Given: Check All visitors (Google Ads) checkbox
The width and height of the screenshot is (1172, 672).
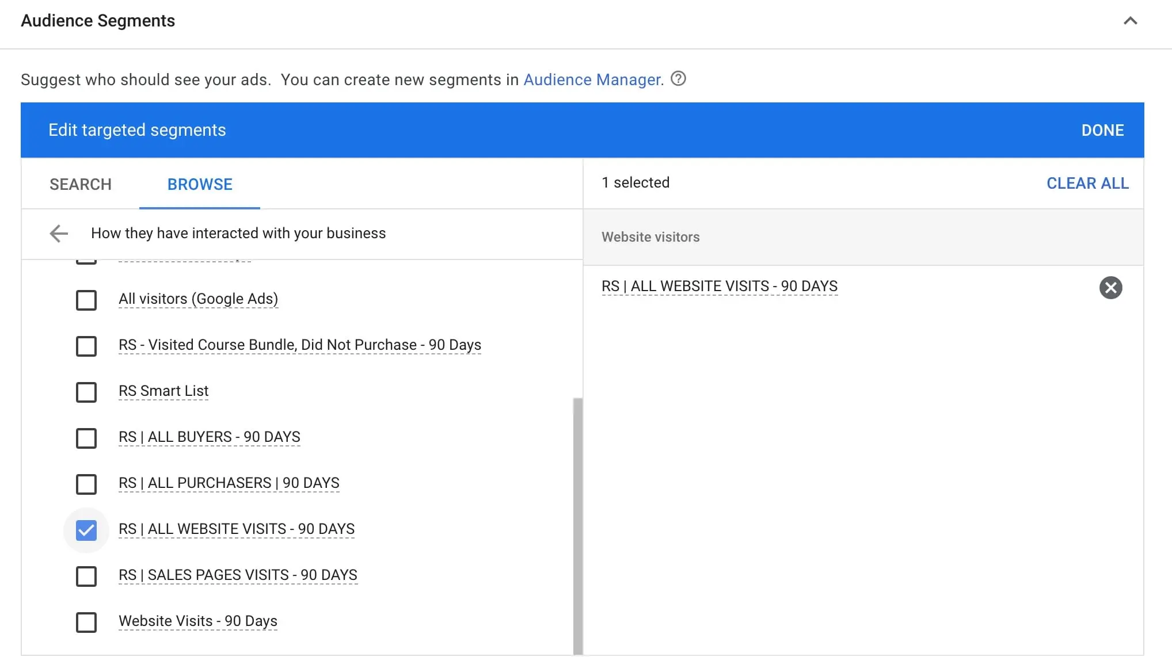Looking at the screenshot, I should (86, 300).
